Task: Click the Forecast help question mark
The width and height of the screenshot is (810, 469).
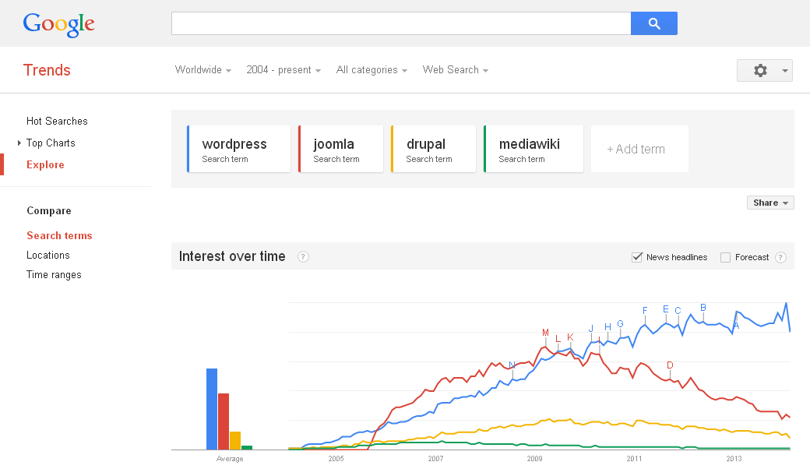Action: point(781,257)
